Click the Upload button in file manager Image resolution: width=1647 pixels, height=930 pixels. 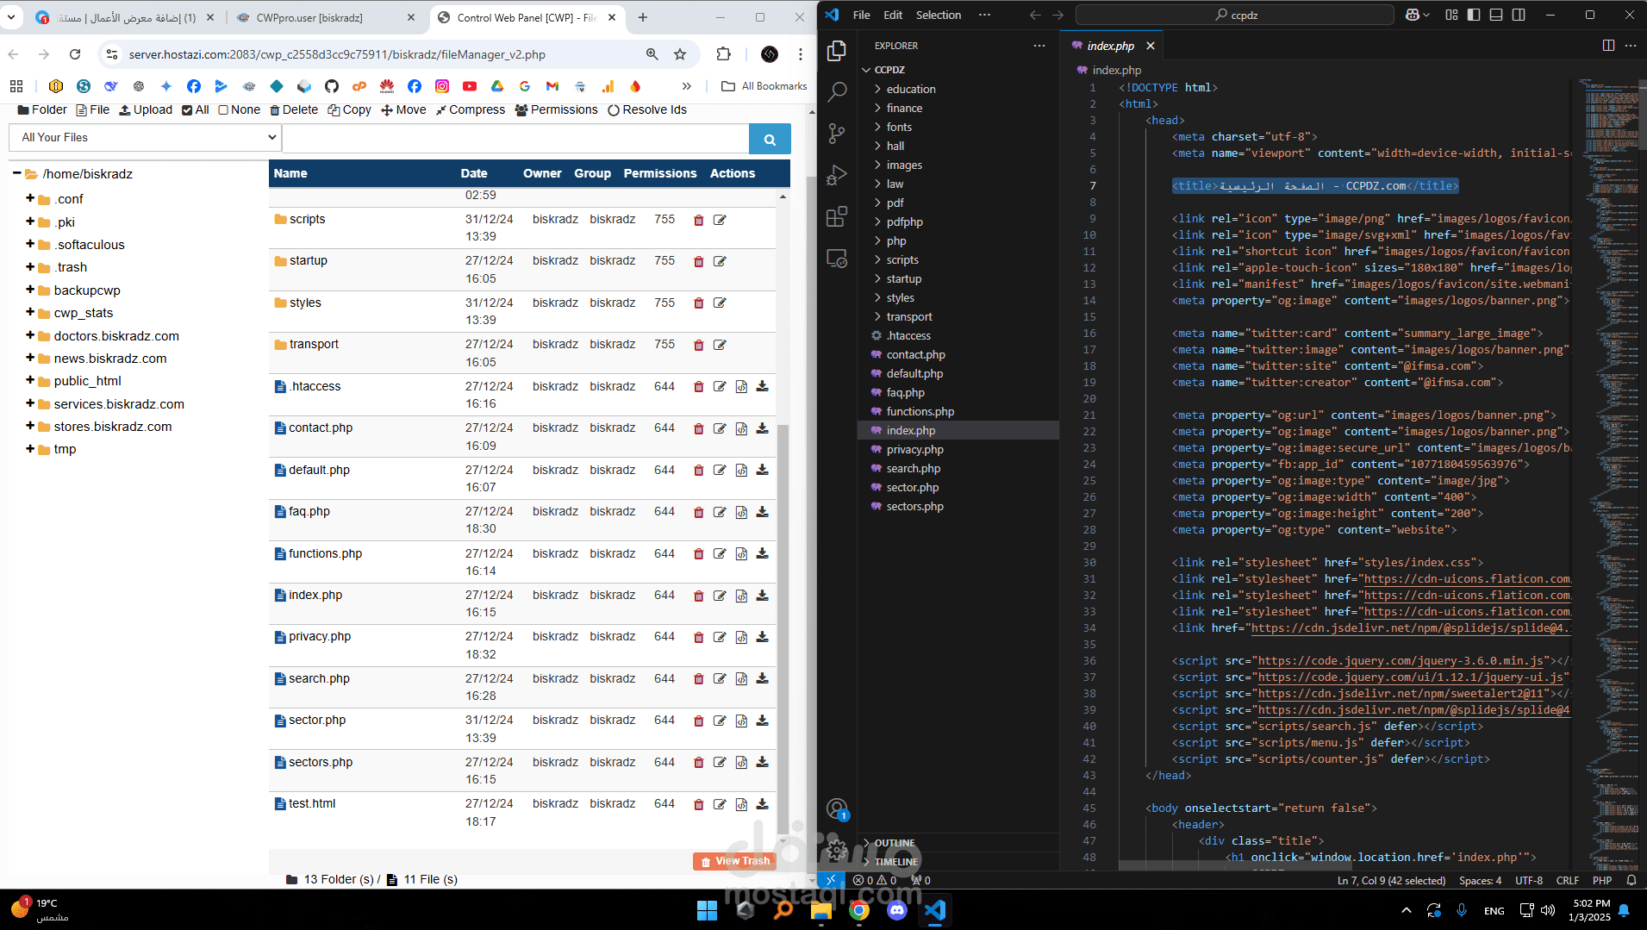click(146, 110)
